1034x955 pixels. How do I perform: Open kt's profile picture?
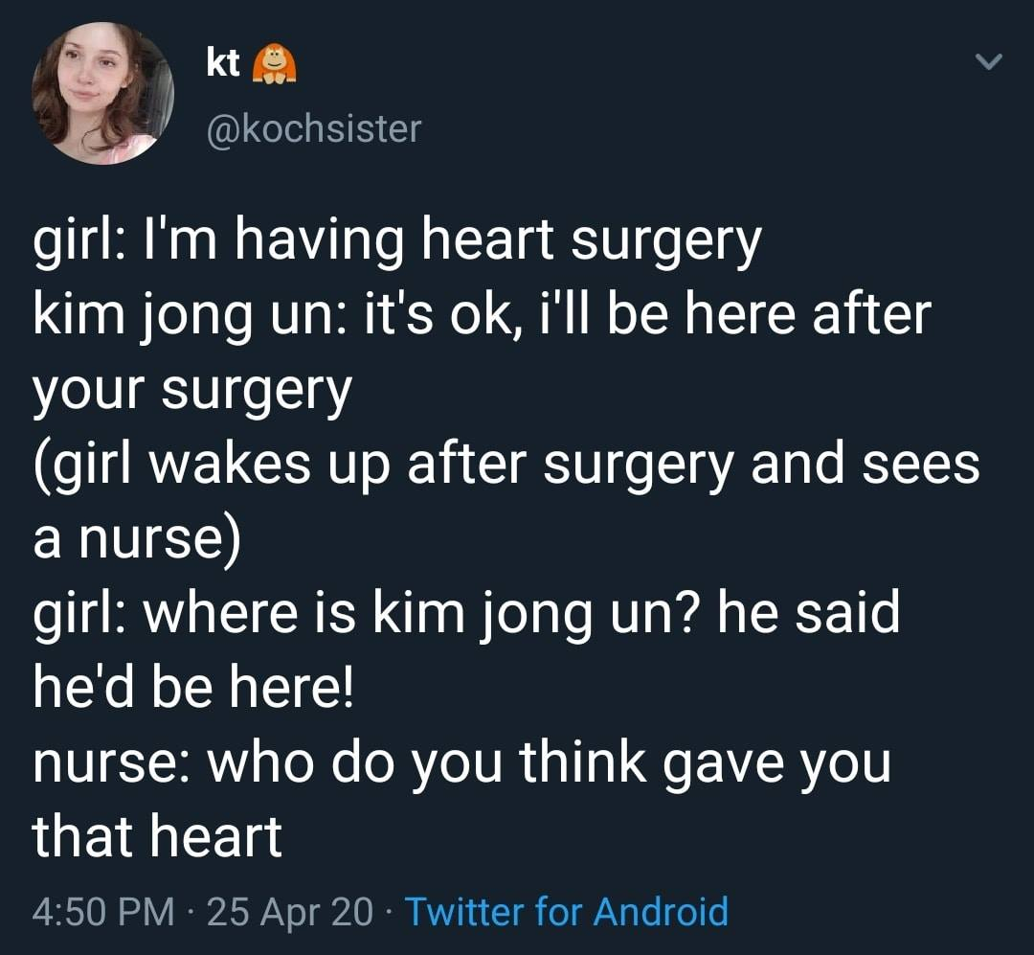click(102, 94)
